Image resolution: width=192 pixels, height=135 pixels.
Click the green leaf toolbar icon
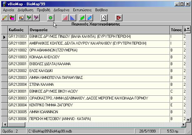coord(82,18)
